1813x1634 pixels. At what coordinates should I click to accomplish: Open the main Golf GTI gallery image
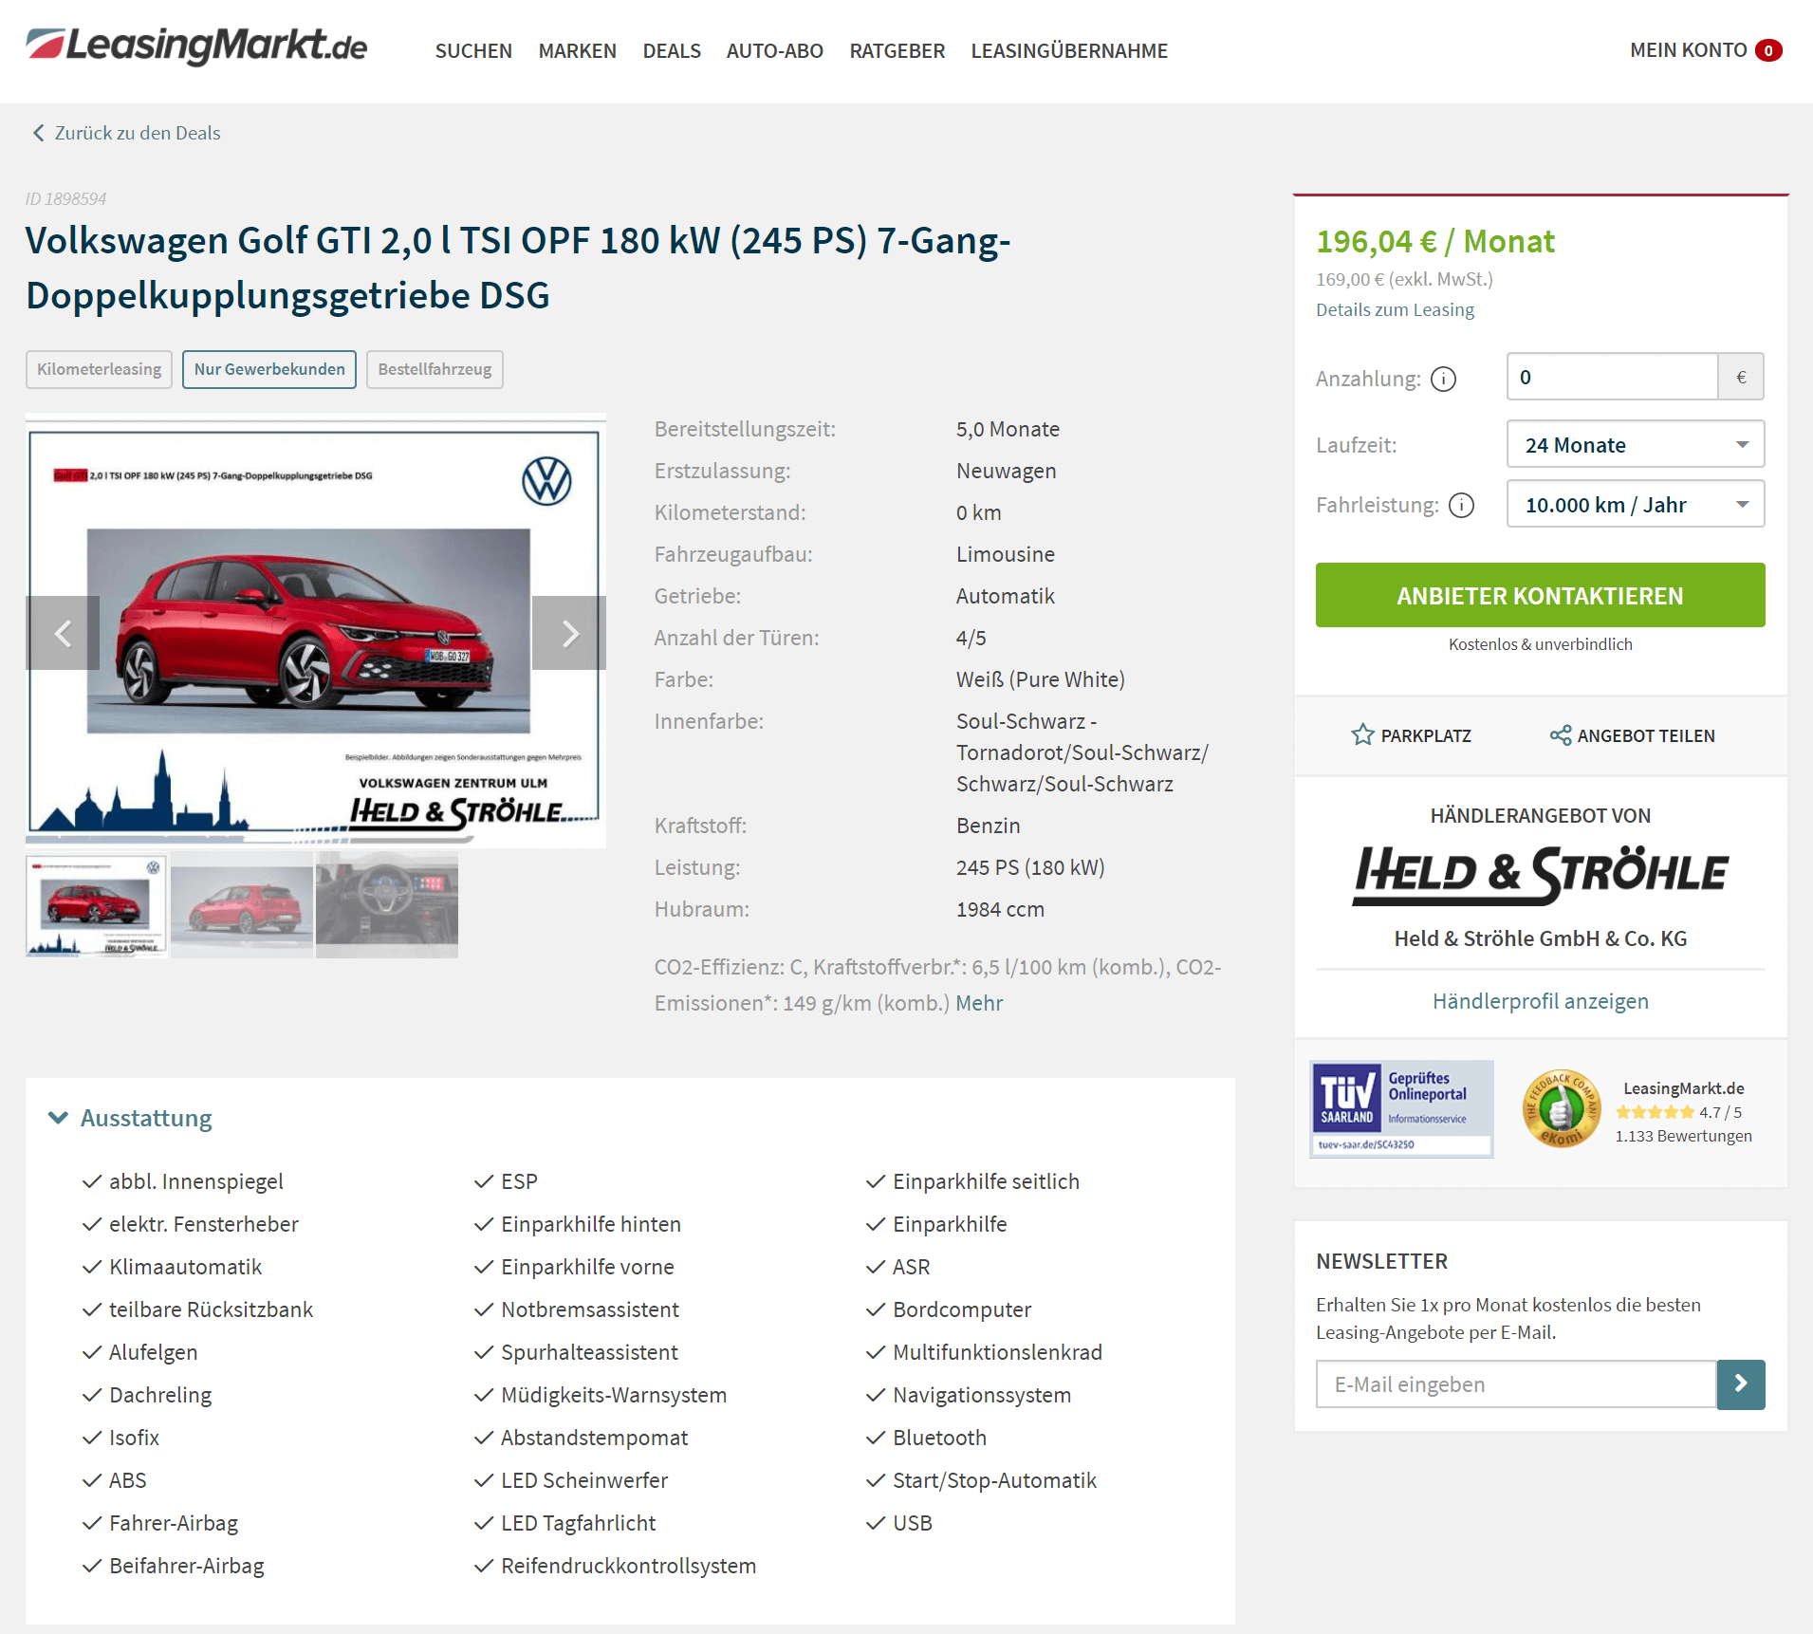click(x=315, y=632)
